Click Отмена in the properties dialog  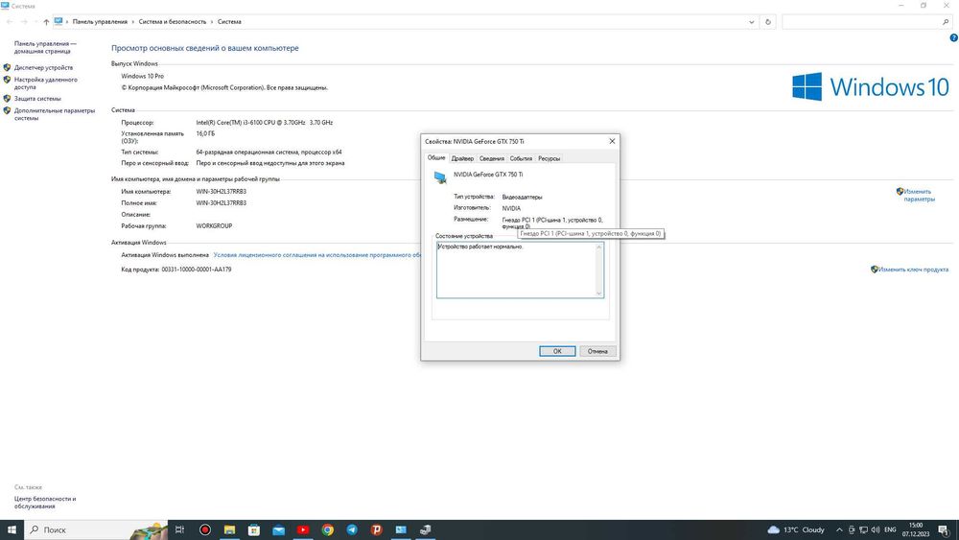click(x=597, y=352)
